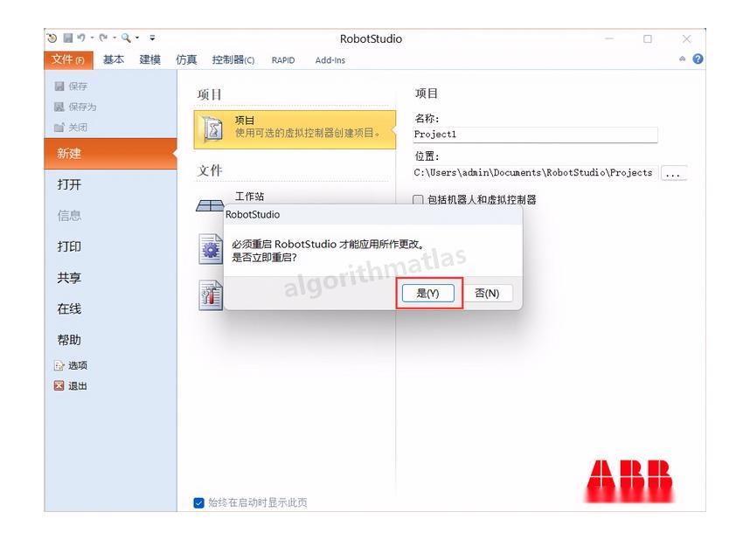
Task: Click the magnifier icon in quick access toolbar
Action: pyautogui.click(x=127, y=38)
